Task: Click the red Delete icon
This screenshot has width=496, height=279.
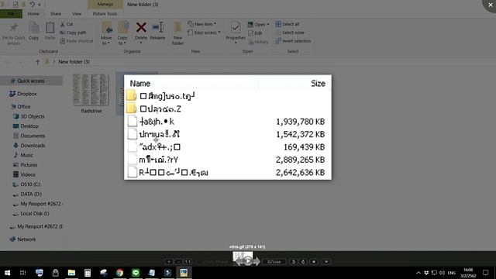Action: click(x=141, y=27)
